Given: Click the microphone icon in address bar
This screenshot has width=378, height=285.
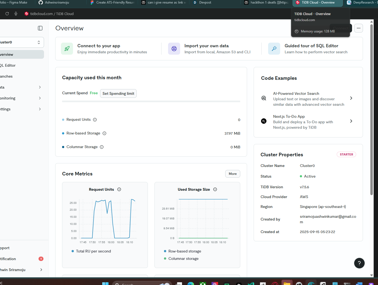Looking at the screenshot, I should pyautogui.click(x=16, y=14).
